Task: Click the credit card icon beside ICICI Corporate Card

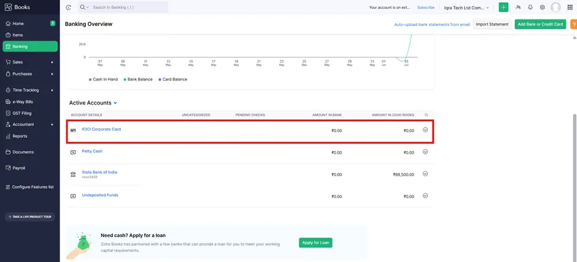Action: click(73, 131)
